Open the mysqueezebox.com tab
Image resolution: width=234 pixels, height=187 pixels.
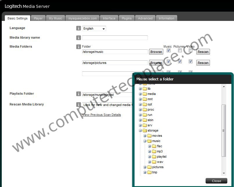(83, 18)
